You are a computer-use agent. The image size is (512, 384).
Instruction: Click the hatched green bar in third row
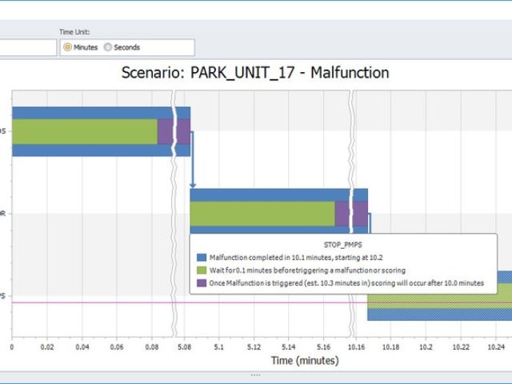click(x=439, y=301)
